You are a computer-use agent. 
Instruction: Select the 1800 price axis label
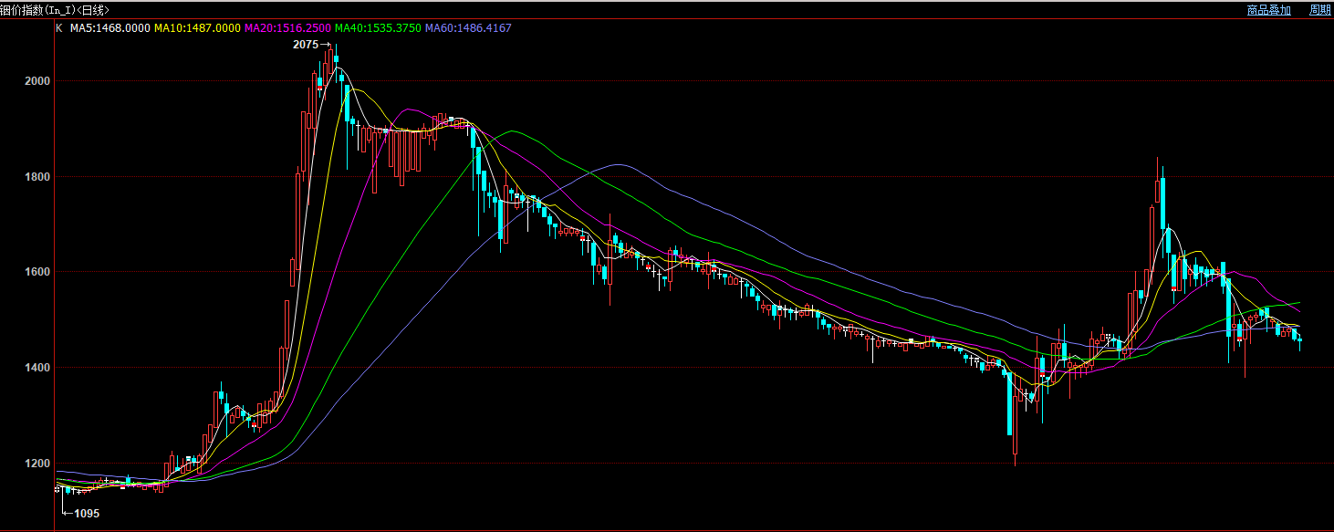[37, 177]
